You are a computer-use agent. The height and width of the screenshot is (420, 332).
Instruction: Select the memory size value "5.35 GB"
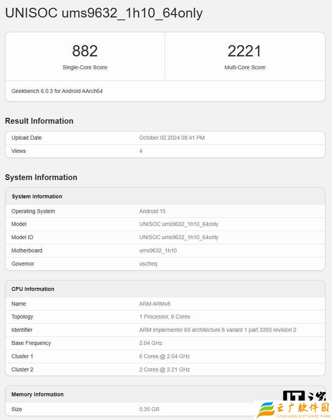(149, 409)
